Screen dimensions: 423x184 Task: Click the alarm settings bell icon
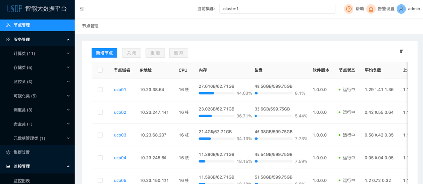371,9
